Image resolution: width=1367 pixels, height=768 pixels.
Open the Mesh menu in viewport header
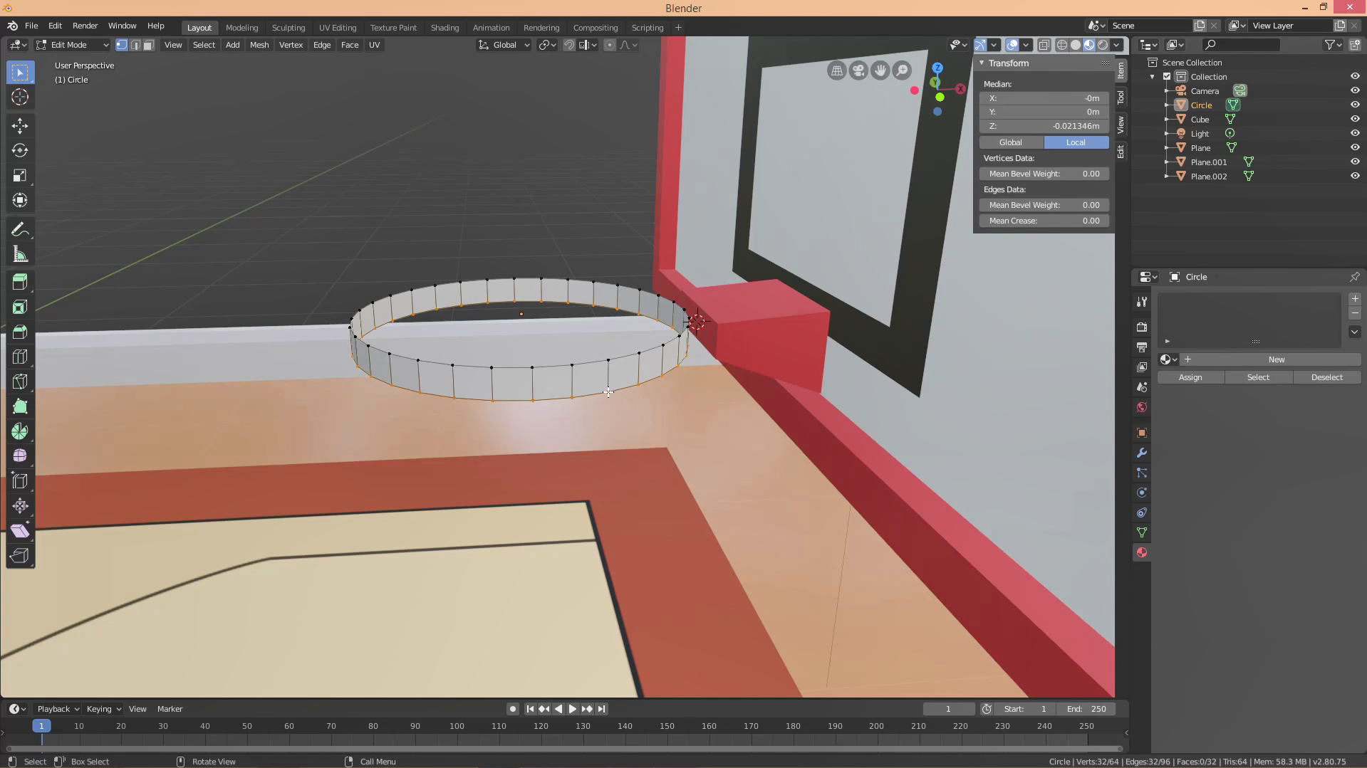[259, 45]
